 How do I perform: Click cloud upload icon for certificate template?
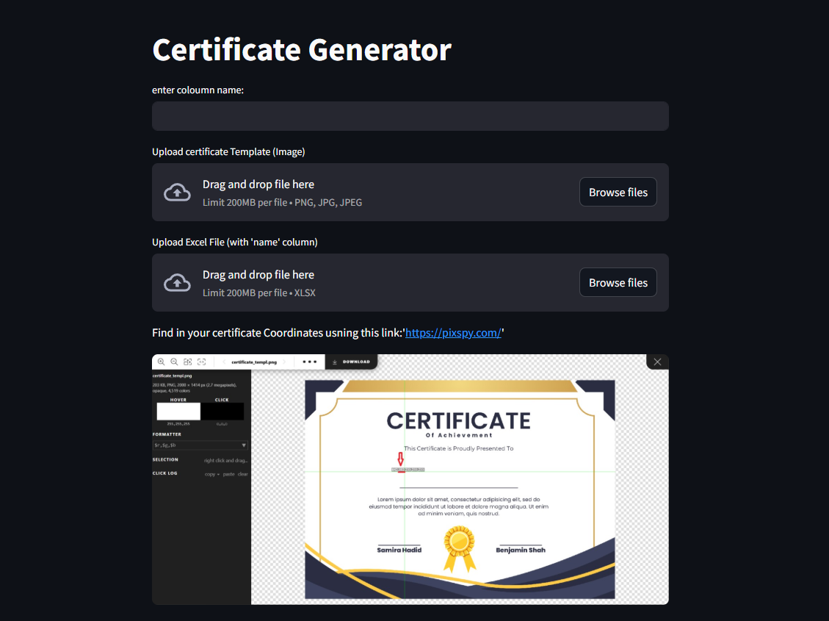tap(177, 192)
